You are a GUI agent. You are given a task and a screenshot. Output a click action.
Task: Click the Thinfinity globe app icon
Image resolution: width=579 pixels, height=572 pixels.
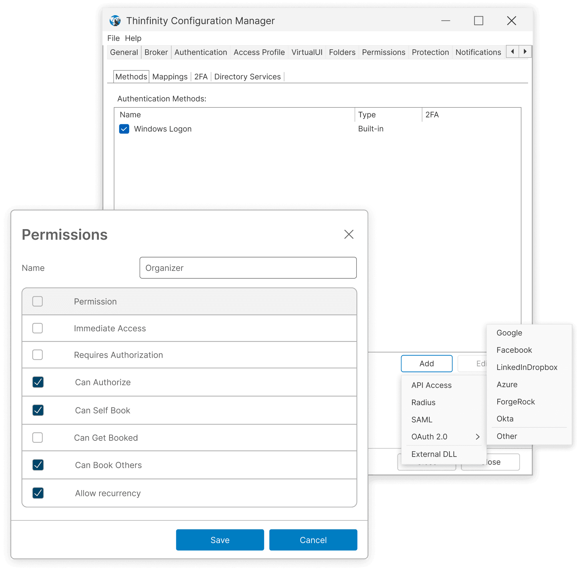pos(115,20)
